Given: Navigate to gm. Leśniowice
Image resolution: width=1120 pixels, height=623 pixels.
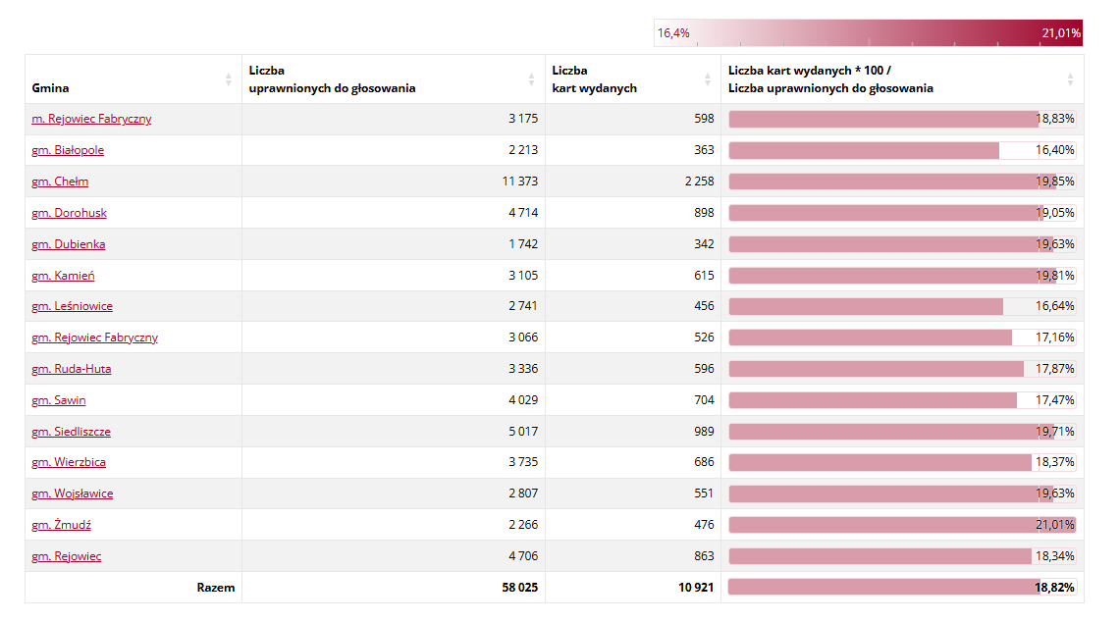Looking at the screenshot, I should pos(72,306).
